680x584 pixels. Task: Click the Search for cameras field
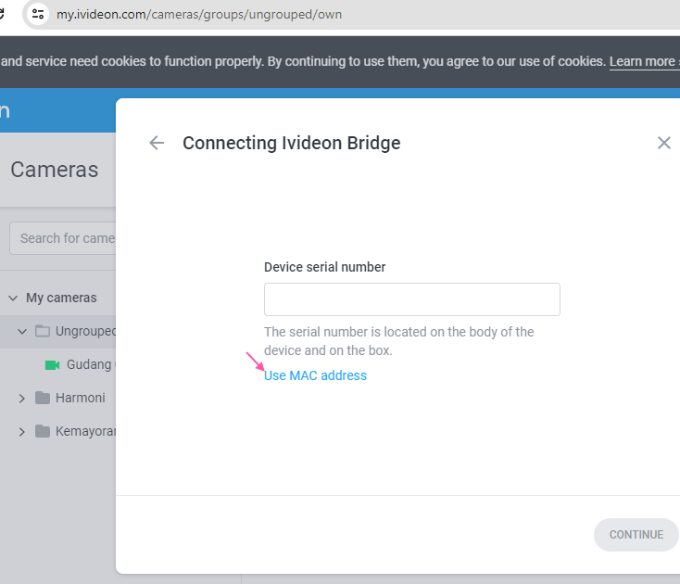(x=63, y=238)
